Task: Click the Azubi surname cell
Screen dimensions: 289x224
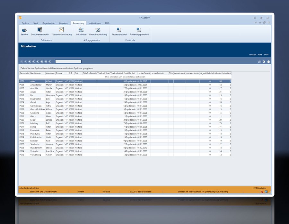Action: 38,92
